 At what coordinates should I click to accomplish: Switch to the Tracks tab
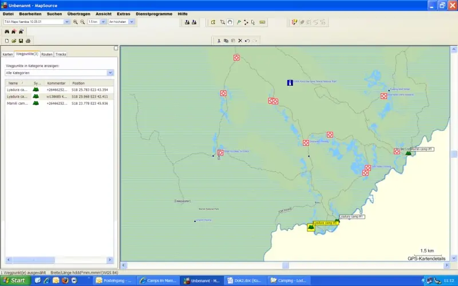tap(61, 54)
